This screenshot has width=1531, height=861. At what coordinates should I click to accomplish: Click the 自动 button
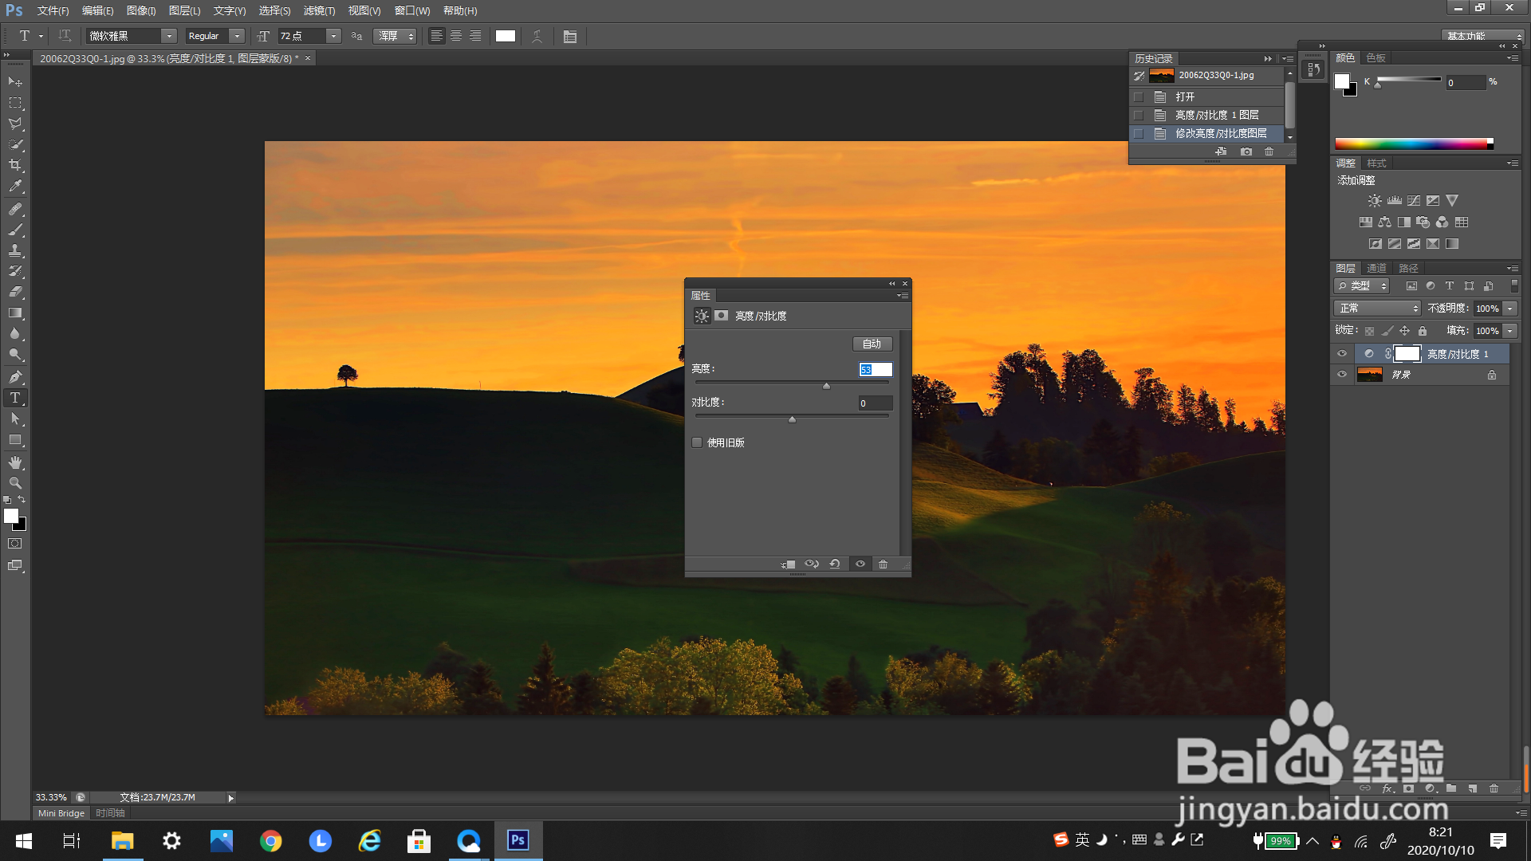[872, 344]
